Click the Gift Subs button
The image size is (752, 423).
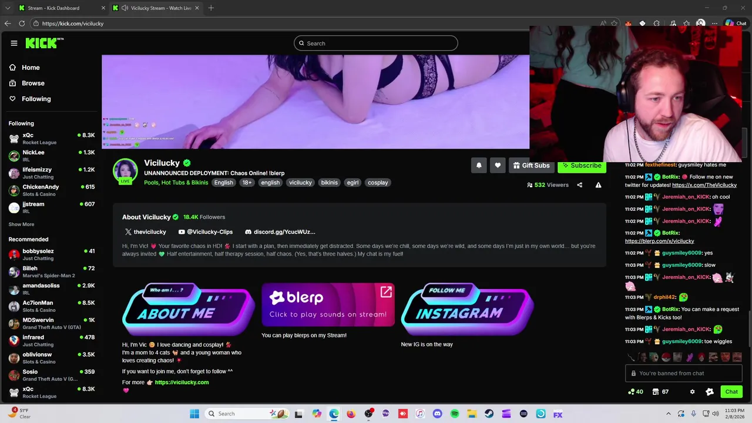click(531, 166)
